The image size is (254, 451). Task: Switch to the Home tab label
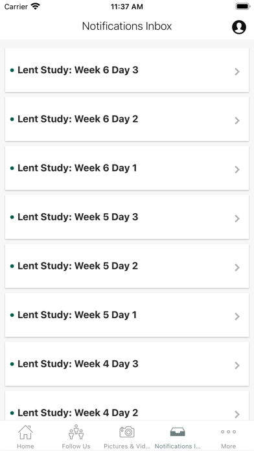click(x=25, y=446)
